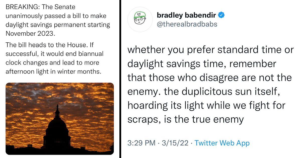Image resolution: width=301 pixels, height=158 pixels.
Task: Open the "bradley babendir" display name
Action: tap(186, 15)
